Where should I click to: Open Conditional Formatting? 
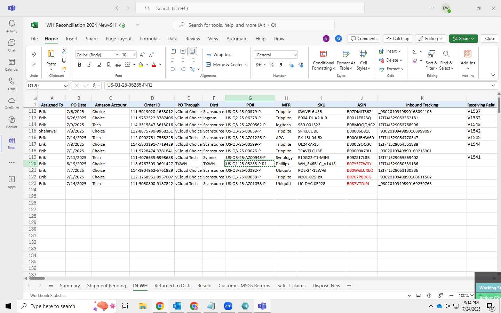coord(323,60)
